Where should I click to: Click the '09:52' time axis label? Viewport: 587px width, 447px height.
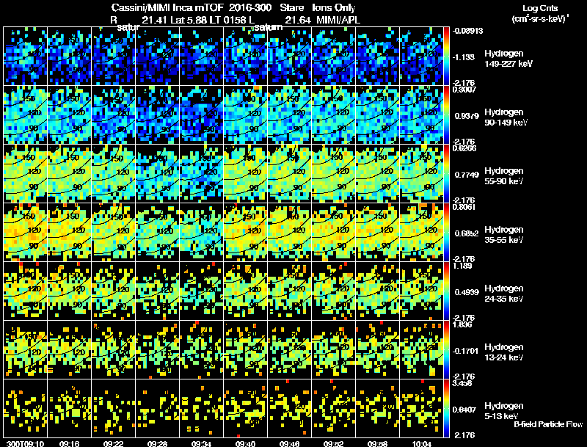(x=333, y=444)
